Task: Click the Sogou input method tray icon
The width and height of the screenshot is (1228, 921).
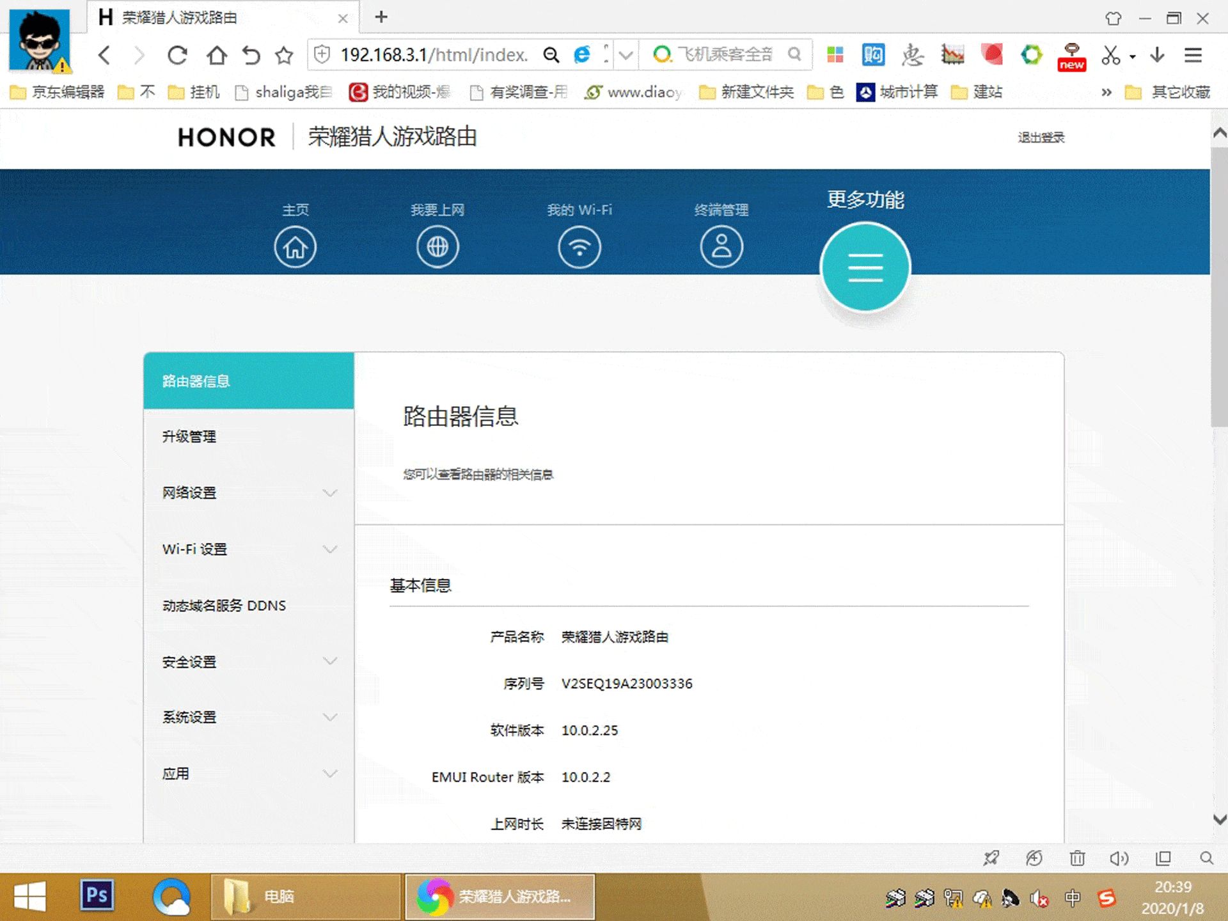Action: tap(1106, 899)
